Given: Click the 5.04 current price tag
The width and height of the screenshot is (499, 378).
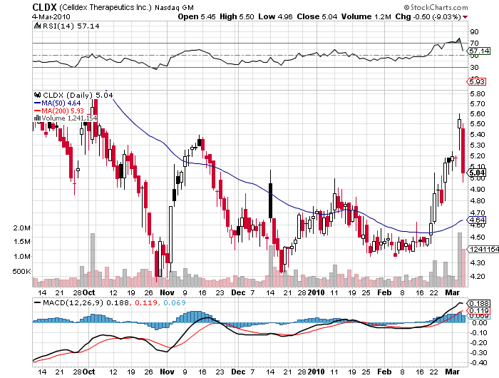Looking at the screenshot, I should (x=478, y=173).
